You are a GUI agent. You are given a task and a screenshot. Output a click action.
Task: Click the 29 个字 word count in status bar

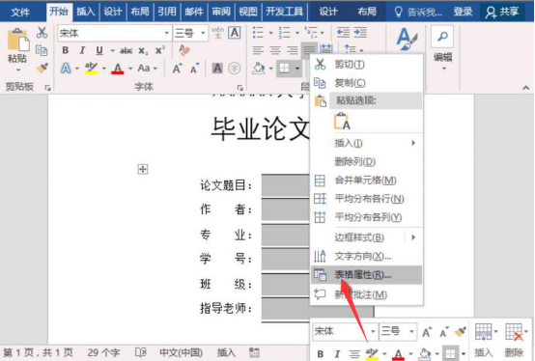click(x=103, y=352)
